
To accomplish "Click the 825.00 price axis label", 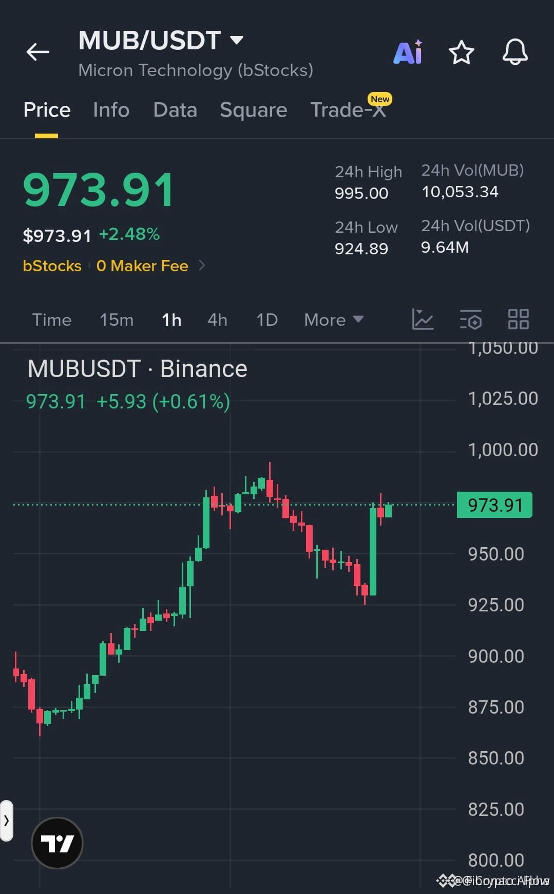I will point(496,809).
